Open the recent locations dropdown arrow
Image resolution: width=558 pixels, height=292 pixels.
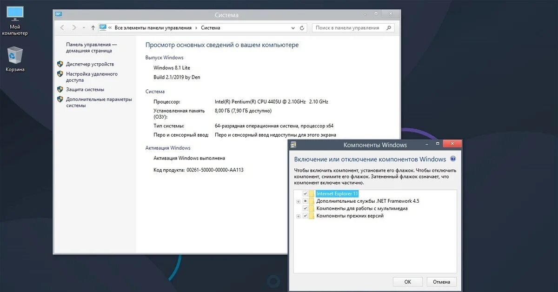click(84, 28)
